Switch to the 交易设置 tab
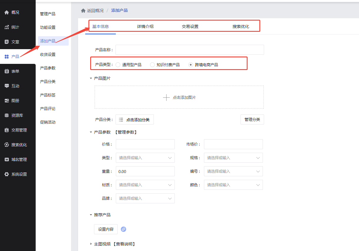 pyautogui.click(x=190, y=26)
